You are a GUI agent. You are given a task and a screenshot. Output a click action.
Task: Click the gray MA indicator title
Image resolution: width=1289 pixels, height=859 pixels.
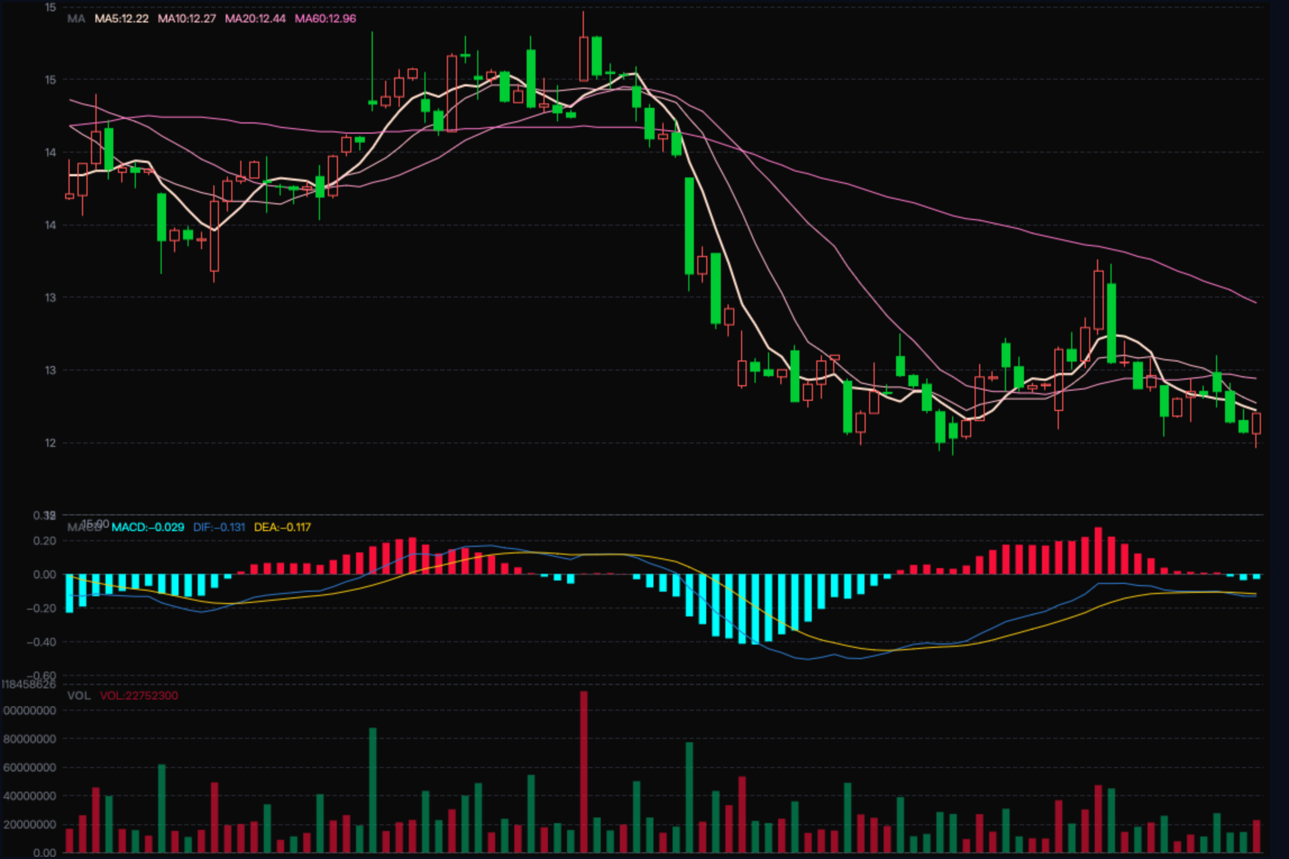76,19
